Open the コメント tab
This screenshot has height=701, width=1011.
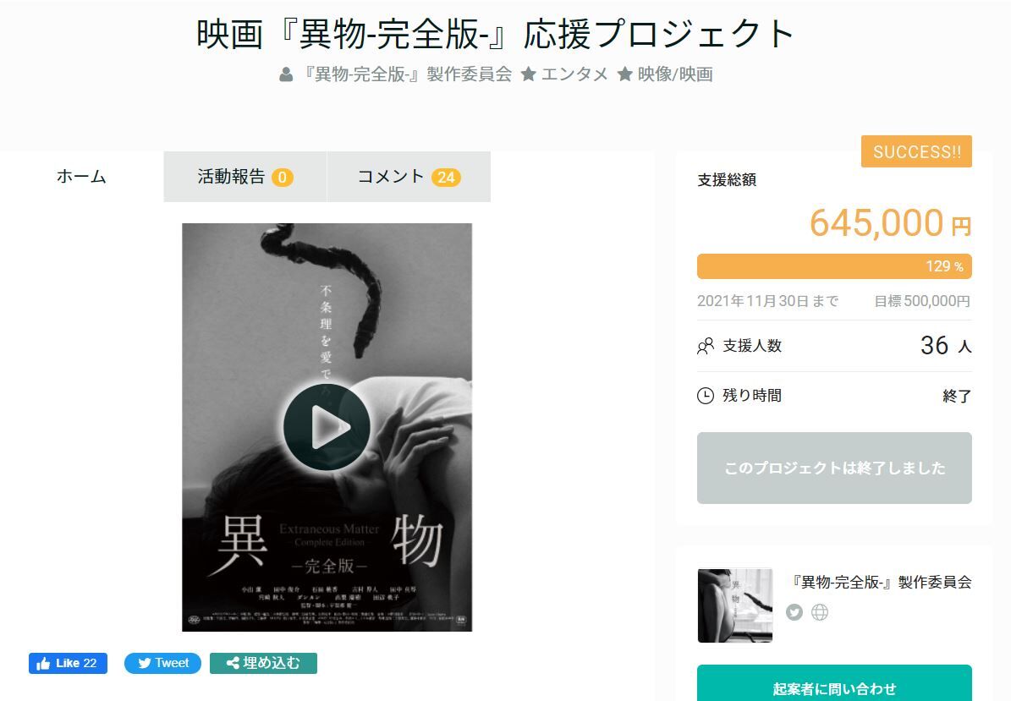(409, 177)
